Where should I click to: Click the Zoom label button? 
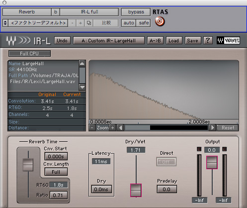pos(102,128)
